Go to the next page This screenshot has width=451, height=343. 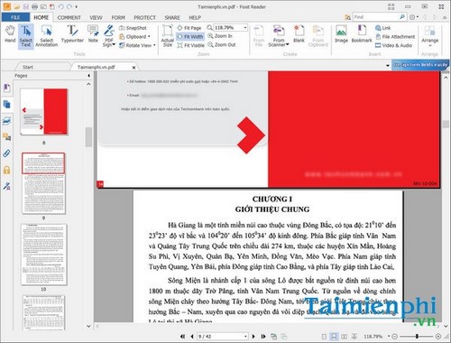253,336
